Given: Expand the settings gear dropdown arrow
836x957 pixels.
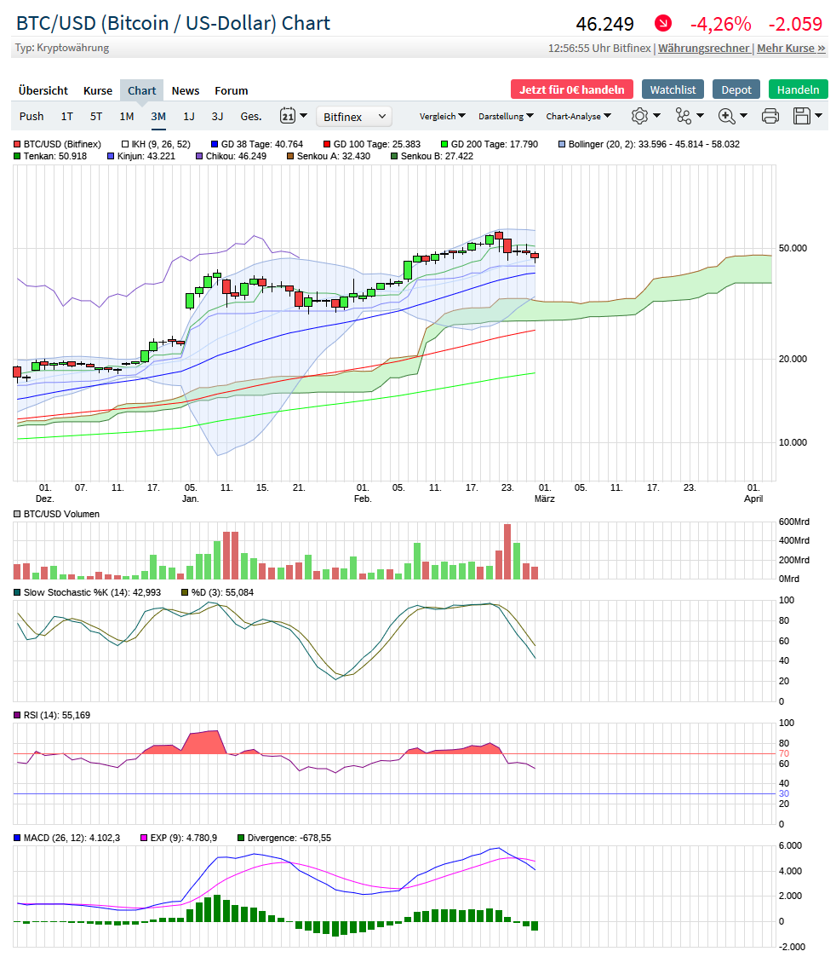Looking at the screenshot, I should click(656, 115).
